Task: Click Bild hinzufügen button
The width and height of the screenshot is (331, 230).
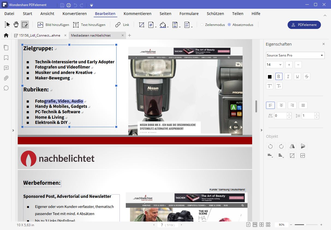Action: [53, 25]
